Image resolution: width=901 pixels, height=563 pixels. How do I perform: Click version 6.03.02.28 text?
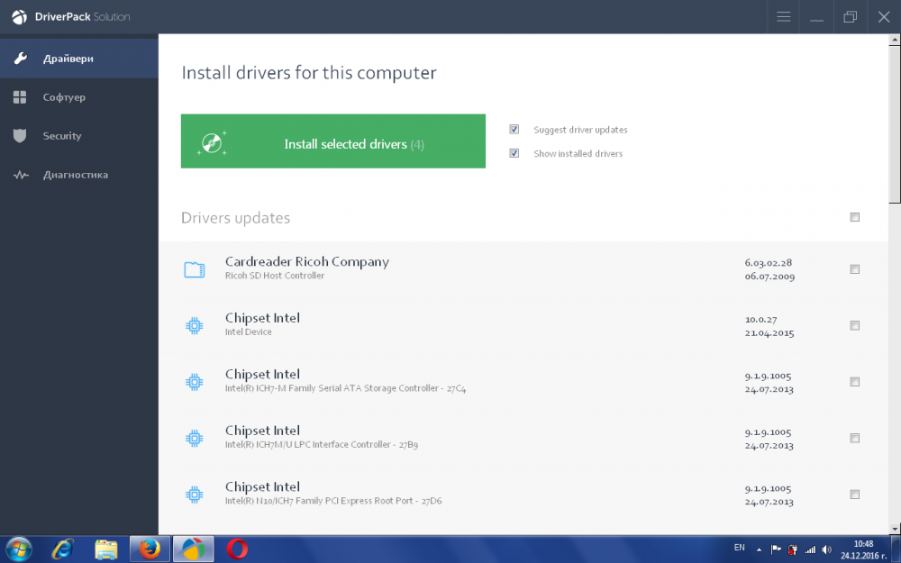pyautogui.click(x=769, y=262)
